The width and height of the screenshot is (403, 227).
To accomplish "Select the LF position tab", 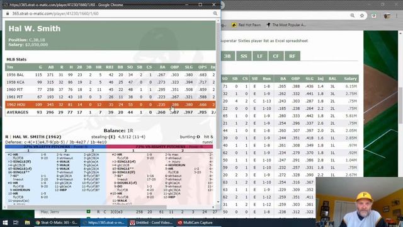I will click(259, 56).
